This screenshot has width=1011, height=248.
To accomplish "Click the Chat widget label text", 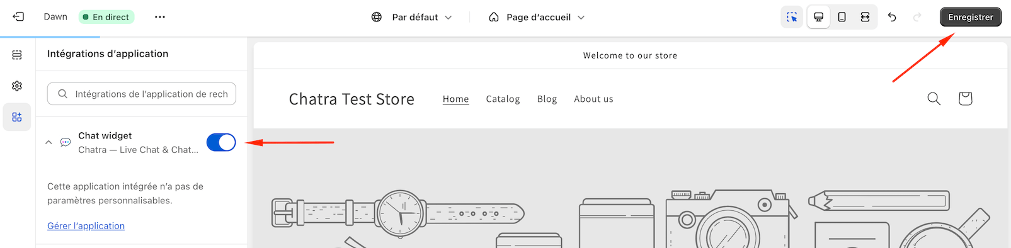I will [x=105, y=135].
